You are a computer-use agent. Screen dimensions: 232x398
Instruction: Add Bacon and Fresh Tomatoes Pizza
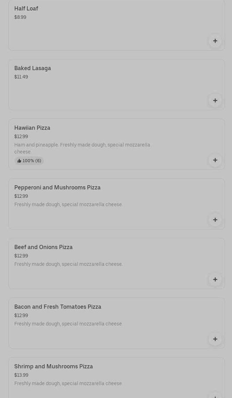(215, 339)
